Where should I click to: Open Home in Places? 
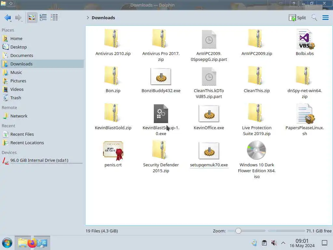[43, 38]
